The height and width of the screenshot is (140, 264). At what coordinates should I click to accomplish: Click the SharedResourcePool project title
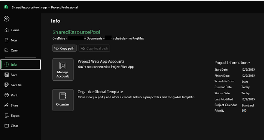point(76,32)
